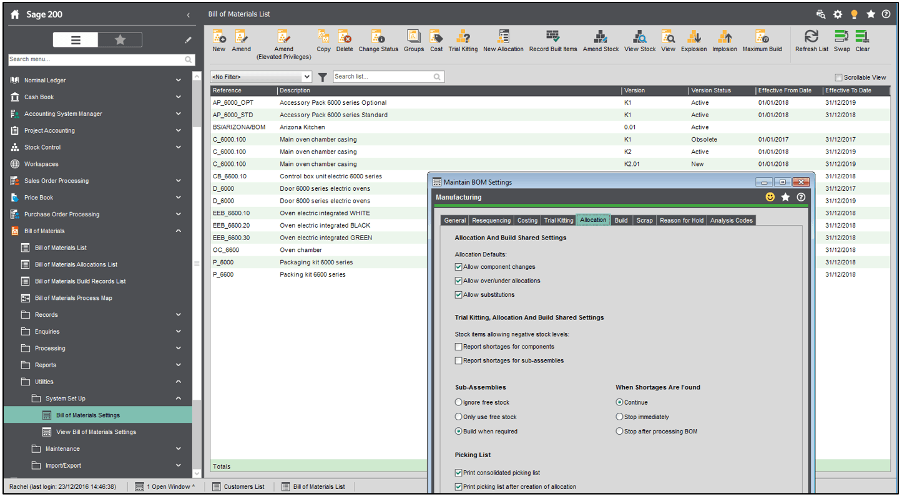Click the Maximum Build icon
Viewport: 902px width, 497px height.
[762, 37]
